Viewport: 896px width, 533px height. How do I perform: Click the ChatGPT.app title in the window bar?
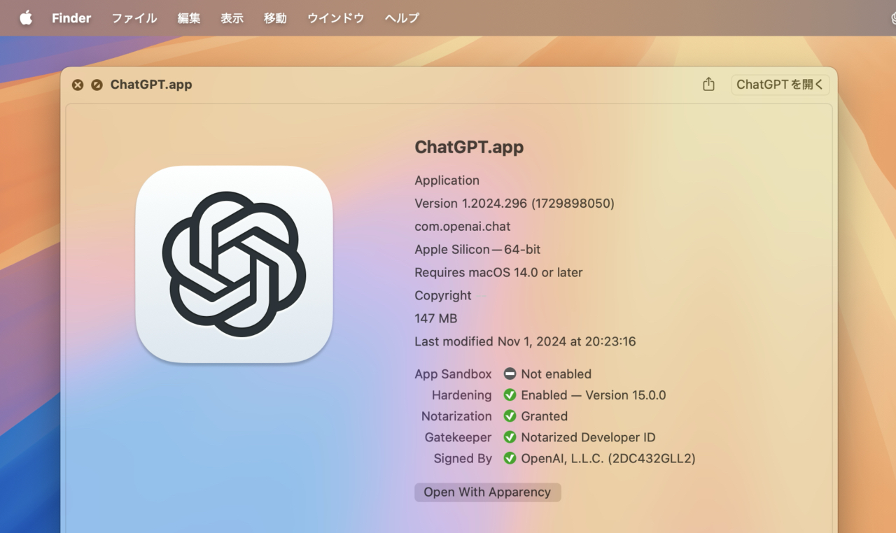(x=151, y=85)
